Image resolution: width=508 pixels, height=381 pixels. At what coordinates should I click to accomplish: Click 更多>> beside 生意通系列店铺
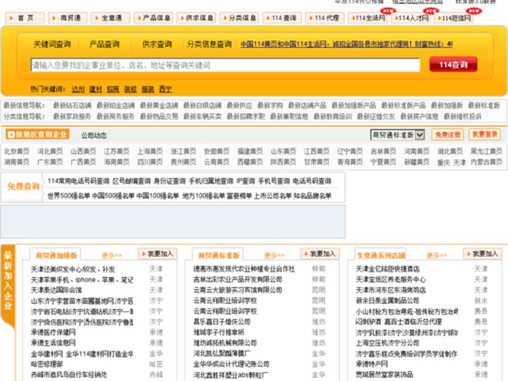pyautogui.click(x=437, y=255)
